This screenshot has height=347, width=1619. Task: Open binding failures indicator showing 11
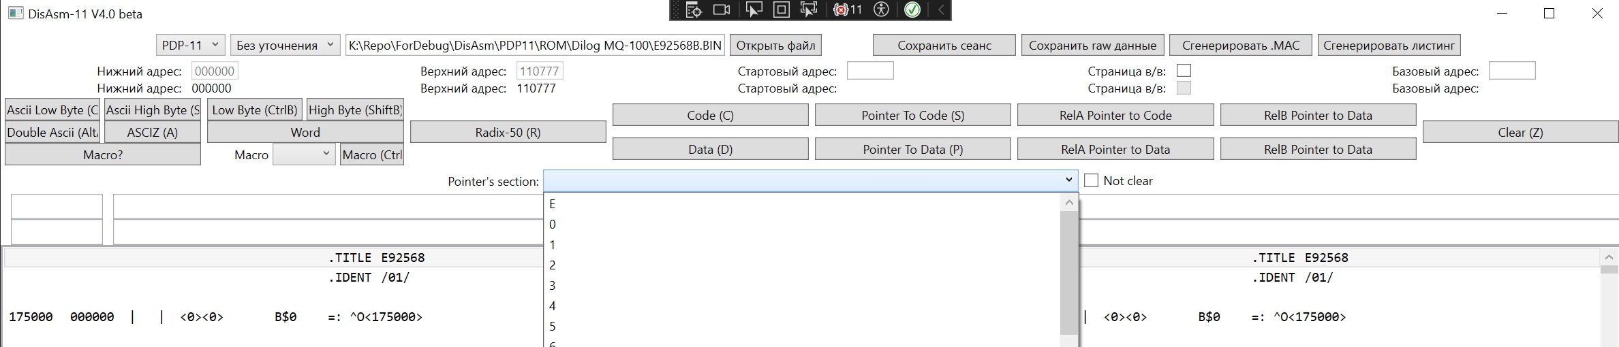[848, 10]
